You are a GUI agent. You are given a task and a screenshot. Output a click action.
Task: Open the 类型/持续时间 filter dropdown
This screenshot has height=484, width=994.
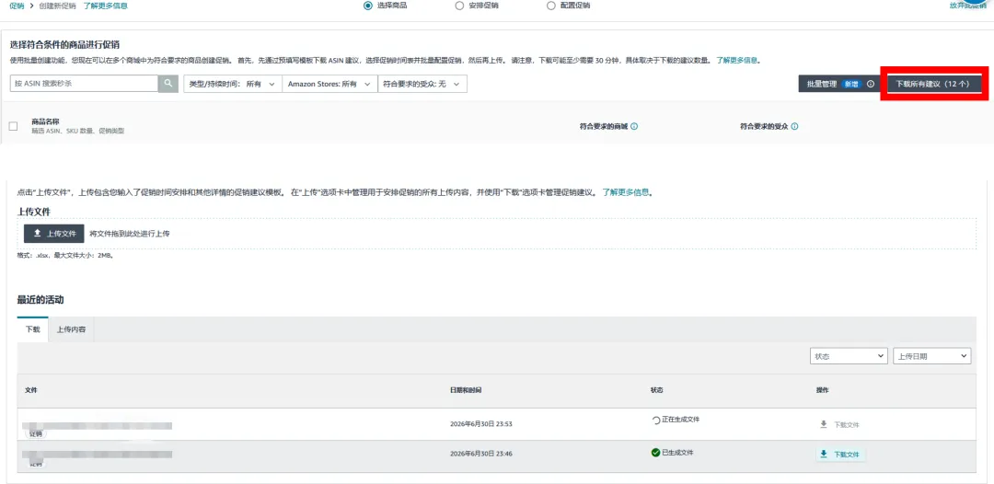click(233, 84)
